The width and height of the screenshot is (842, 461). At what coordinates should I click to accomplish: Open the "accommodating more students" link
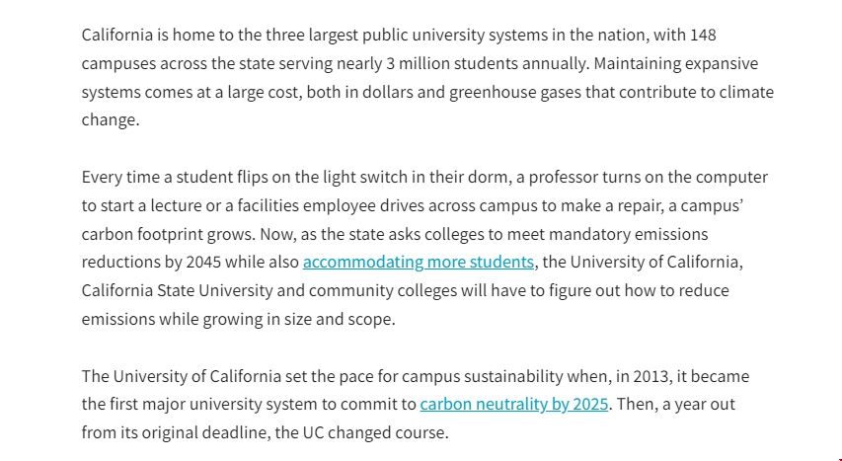click(418, 263)
